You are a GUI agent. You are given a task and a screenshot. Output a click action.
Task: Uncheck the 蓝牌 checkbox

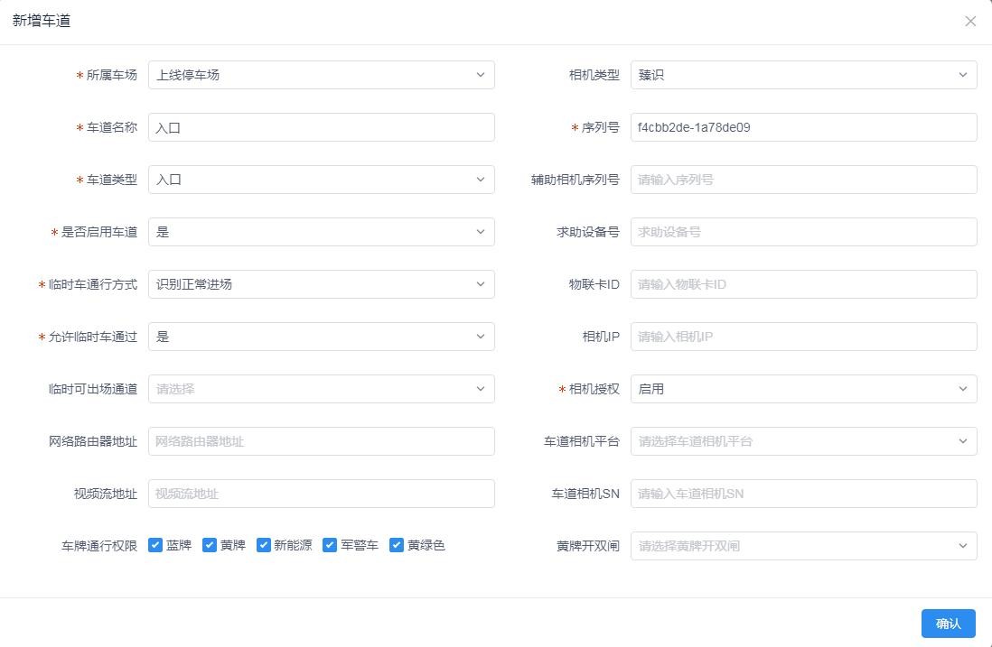tap(155, 545)
